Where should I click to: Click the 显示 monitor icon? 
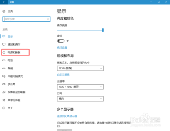coord(4,36)
